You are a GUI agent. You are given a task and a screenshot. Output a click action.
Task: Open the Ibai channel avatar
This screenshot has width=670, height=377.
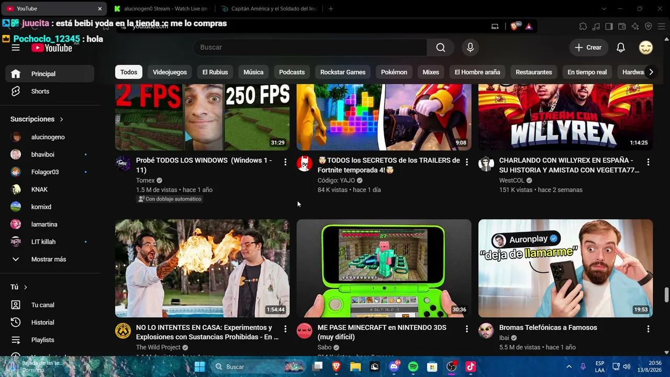pyautogui.click(x=486, y=330)
